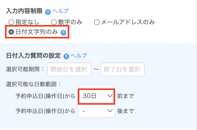Click the 選択可能な日数範囲 label
Image resolution: width=197 pixels, height=130 pixels.
pyautogui.click(x=33, y=84)
